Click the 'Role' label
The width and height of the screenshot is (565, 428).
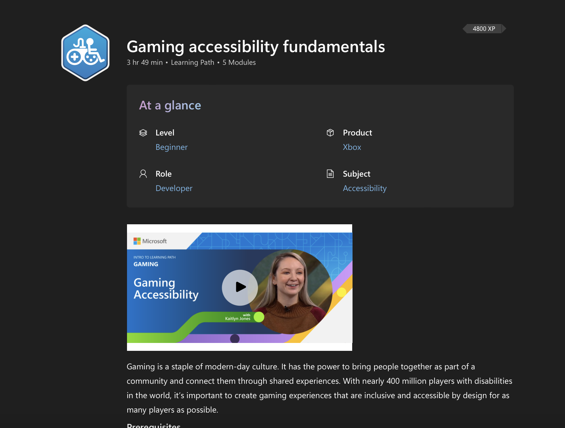[163, 174]
